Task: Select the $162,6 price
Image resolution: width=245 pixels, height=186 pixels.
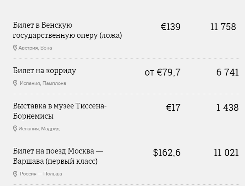Action: 167,153
